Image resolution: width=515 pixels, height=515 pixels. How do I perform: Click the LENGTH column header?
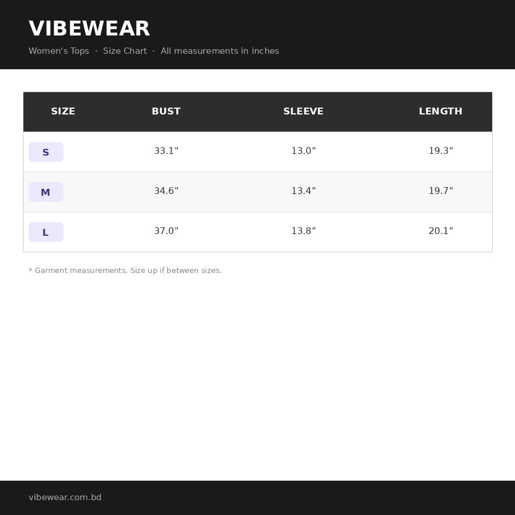click(441, 112)
